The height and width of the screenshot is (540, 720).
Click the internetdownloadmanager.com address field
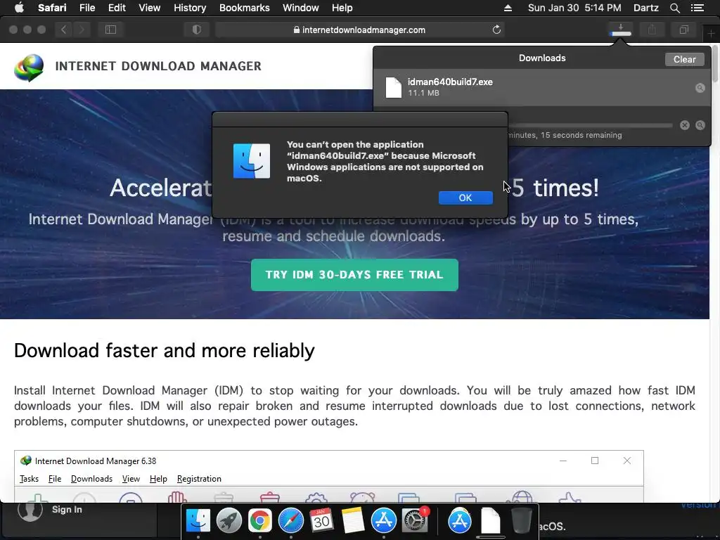click(x=359, y=30)
